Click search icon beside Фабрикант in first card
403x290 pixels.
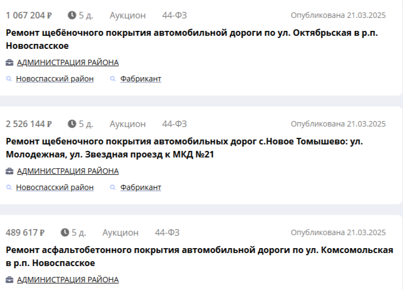pos(113,79)
